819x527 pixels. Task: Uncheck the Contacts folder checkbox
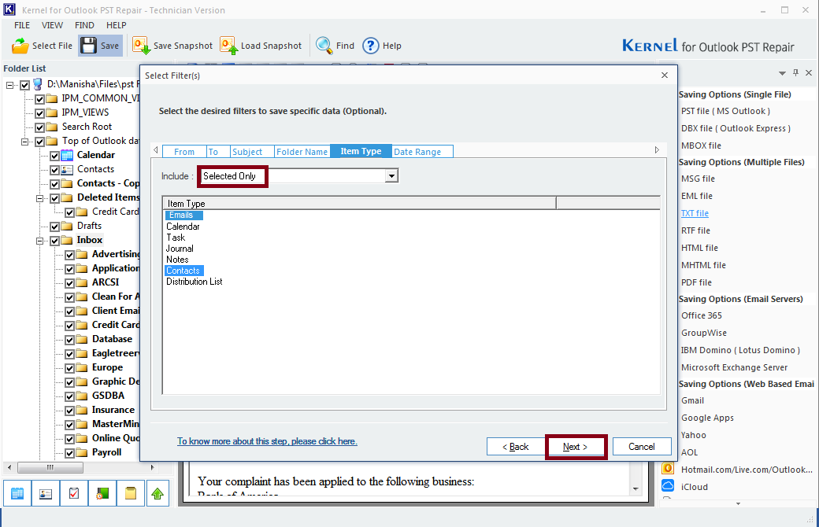(x=54, y=170)
